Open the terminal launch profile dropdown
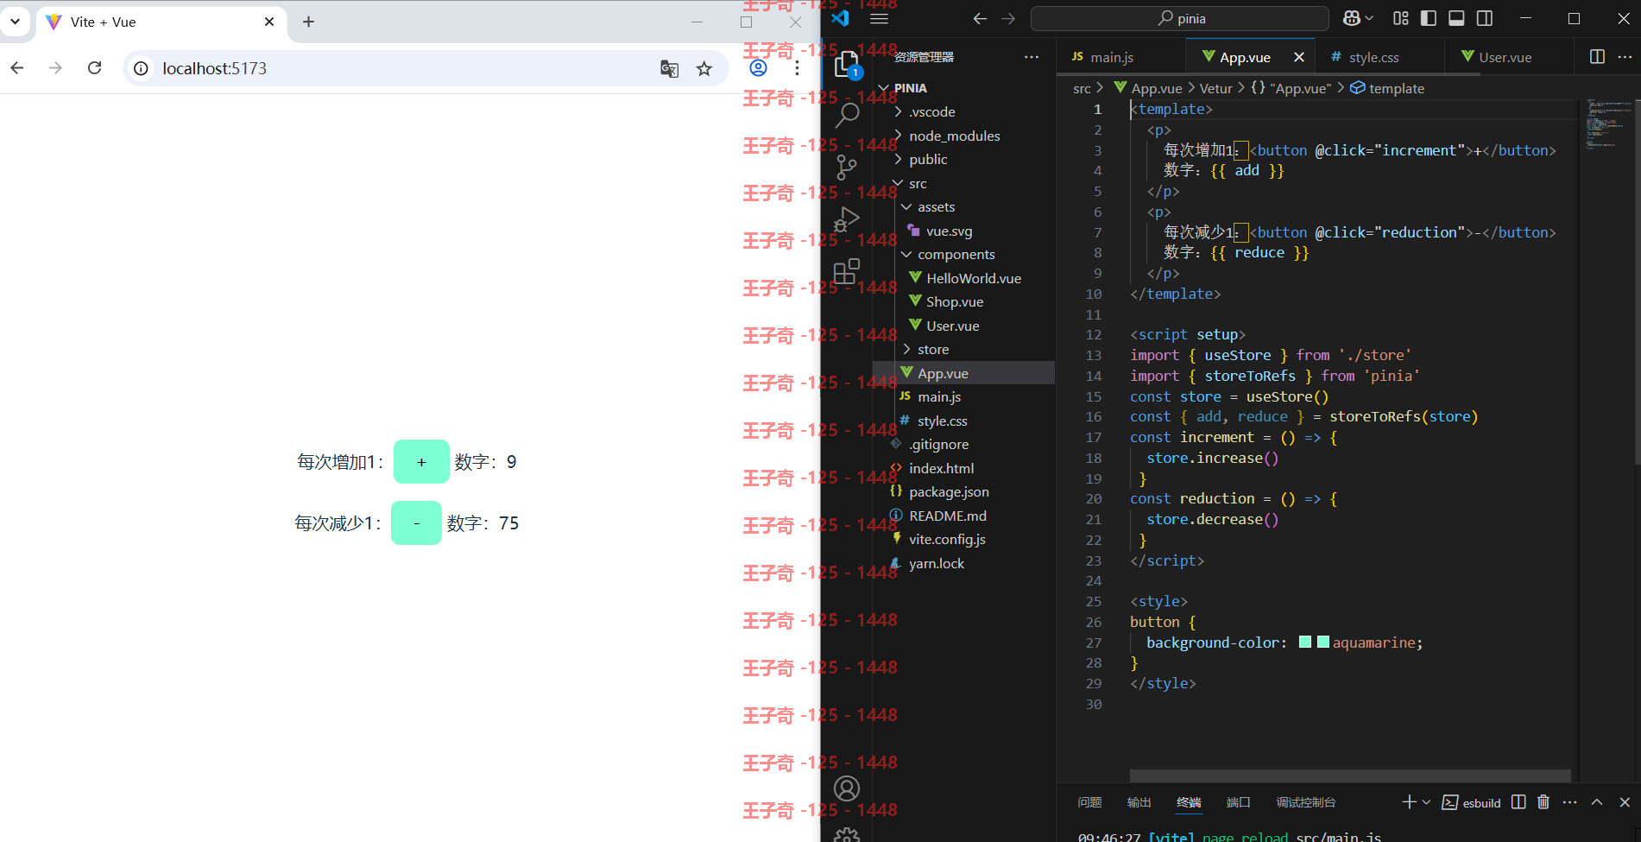 coord(1426,802)
